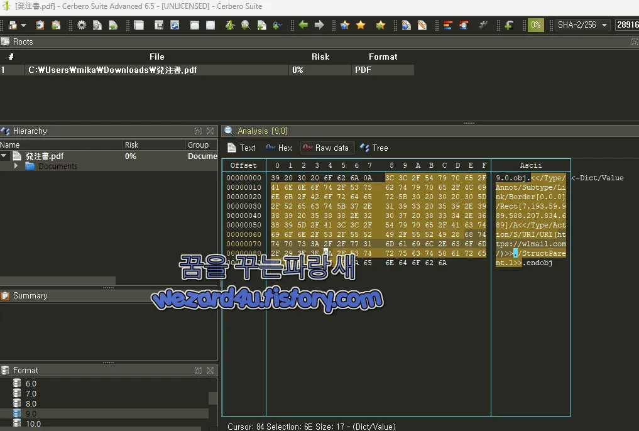
Task: Click the Offset column header in hex view
Action: click(x=244, y=165)
